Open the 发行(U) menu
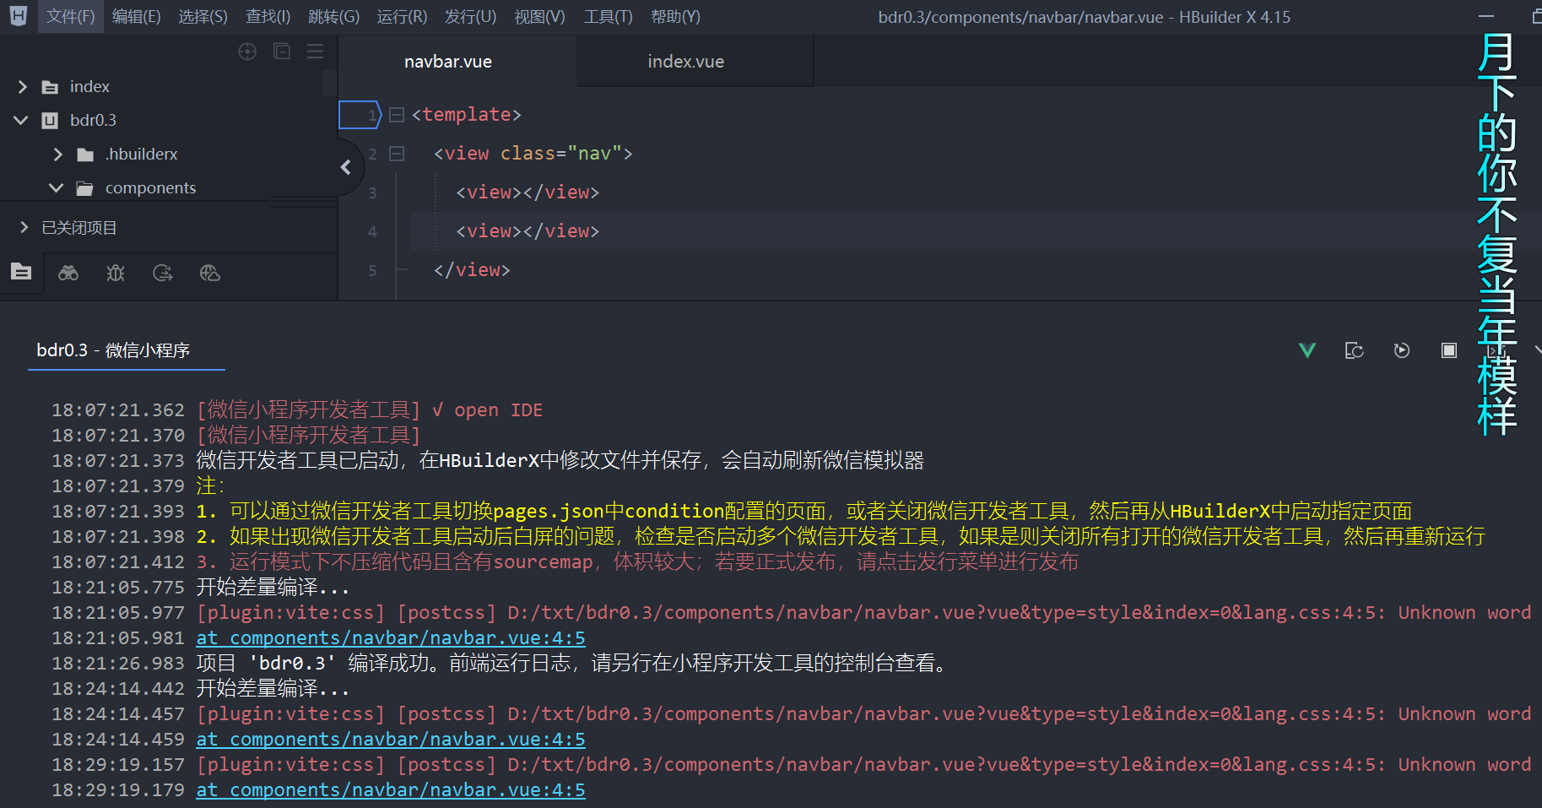The width and height of the screenshot is (1542, 808). click(x=470, y=17)
